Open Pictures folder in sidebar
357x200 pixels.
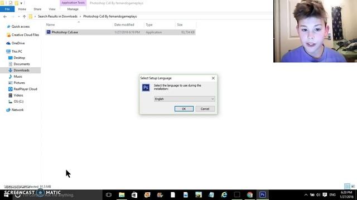pos(19,83)
